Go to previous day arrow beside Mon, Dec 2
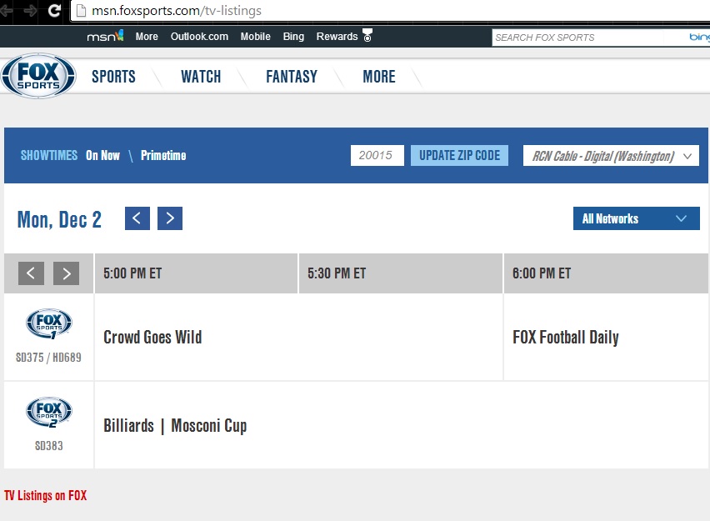Image resolution: width=710 pixels, height=521 pixels. coord(137,218)
